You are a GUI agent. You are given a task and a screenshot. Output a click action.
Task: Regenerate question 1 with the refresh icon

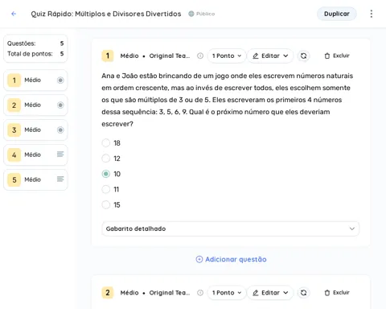[303, 56]
